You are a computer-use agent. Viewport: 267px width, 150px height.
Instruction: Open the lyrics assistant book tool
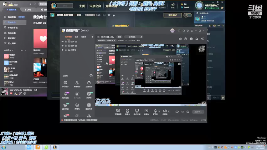click(89, 106)
